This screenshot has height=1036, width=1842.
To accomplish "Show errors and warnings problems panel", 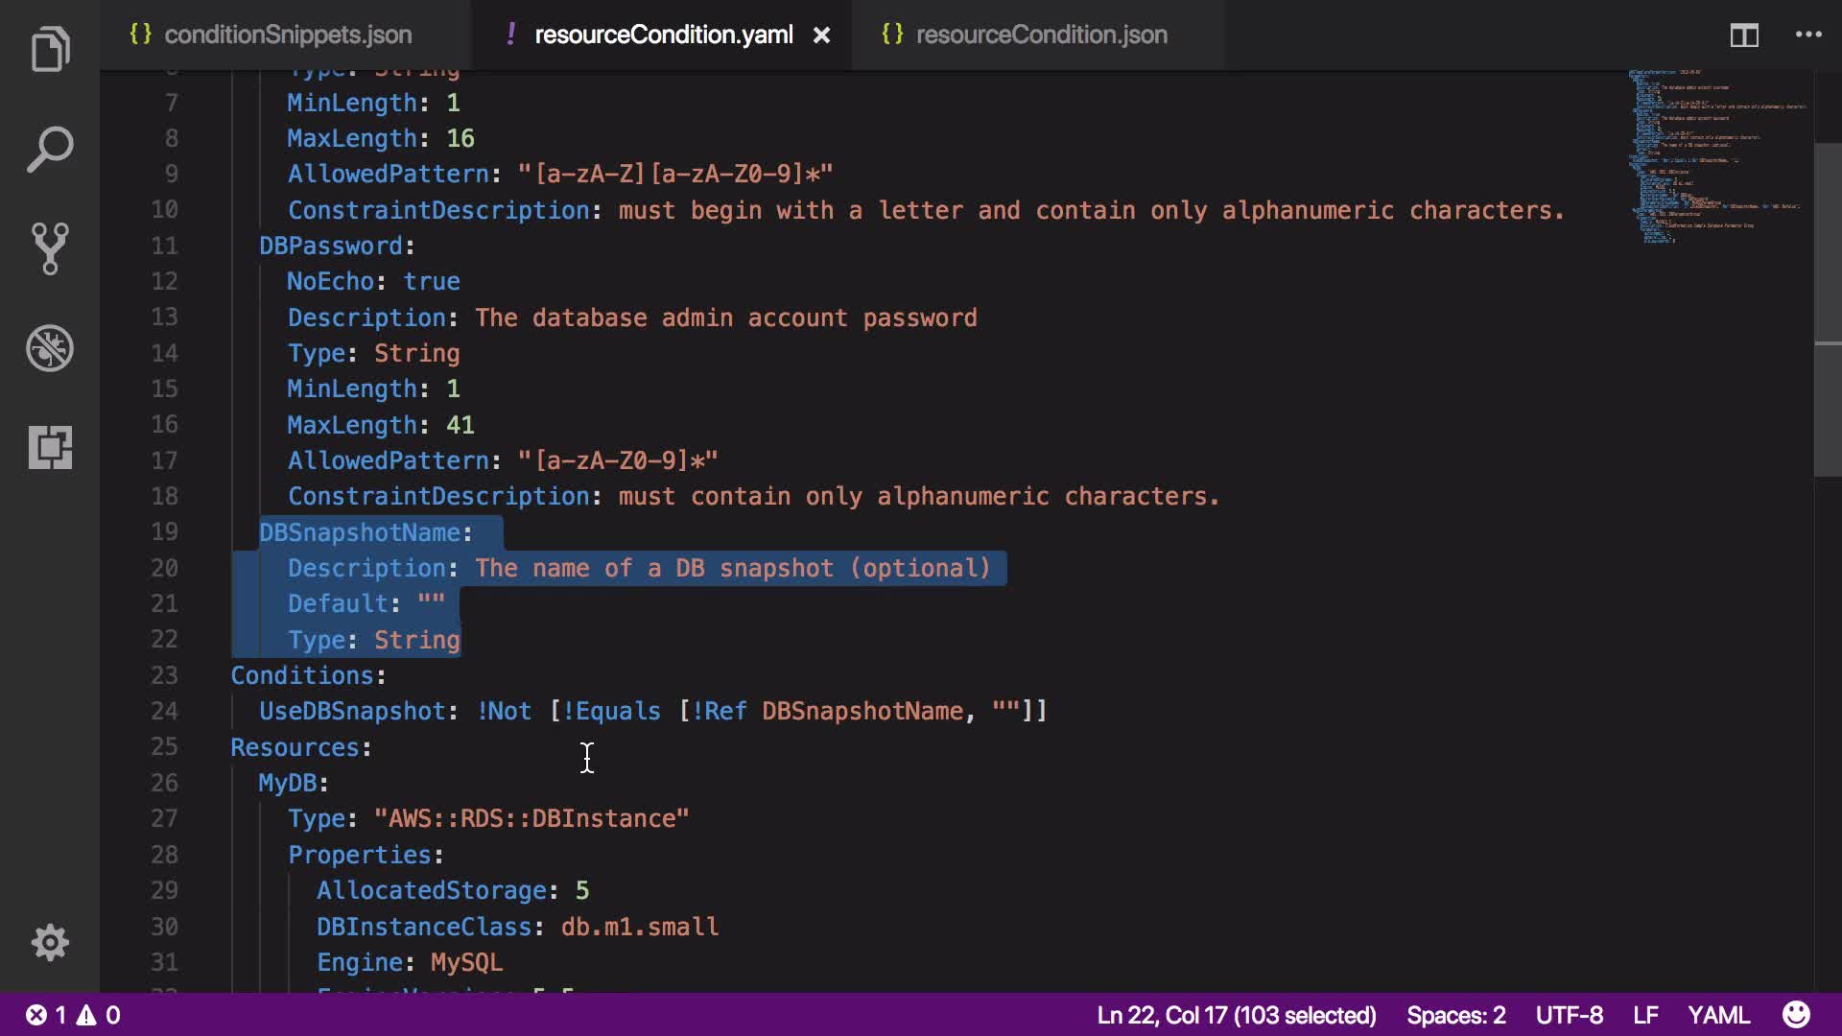I will (73, 1015).
